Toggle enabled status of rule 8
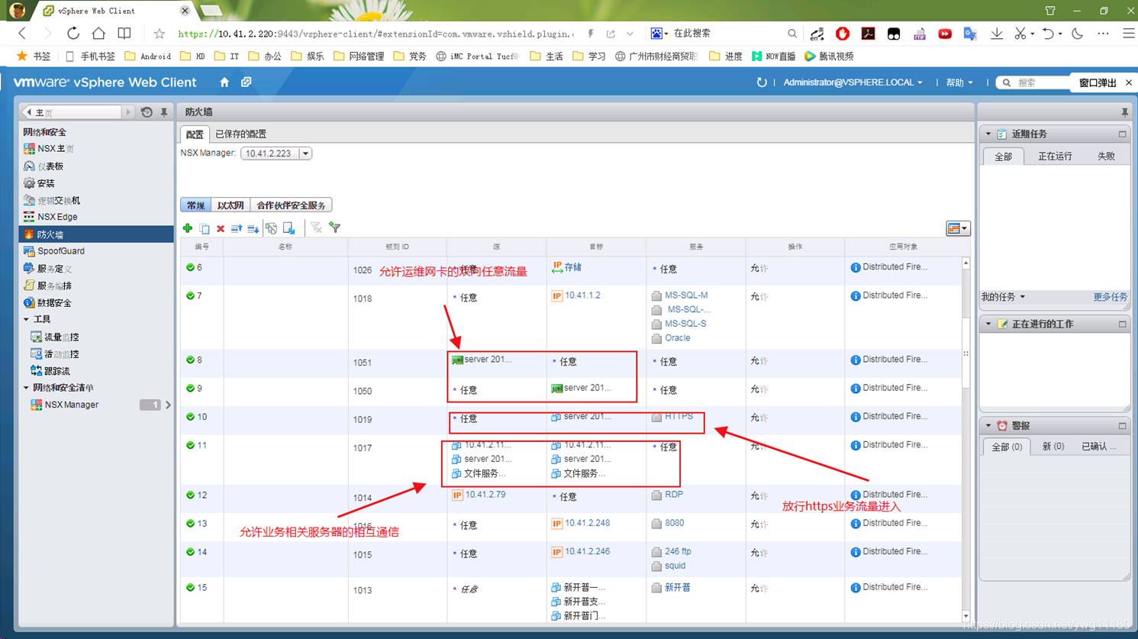This screenshot has height=639, width=1138. (190, 360)
